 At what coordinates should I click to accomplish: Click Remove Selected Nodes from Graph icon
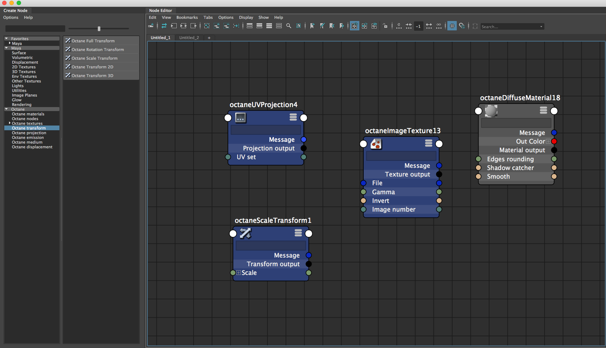pos(226,26)
